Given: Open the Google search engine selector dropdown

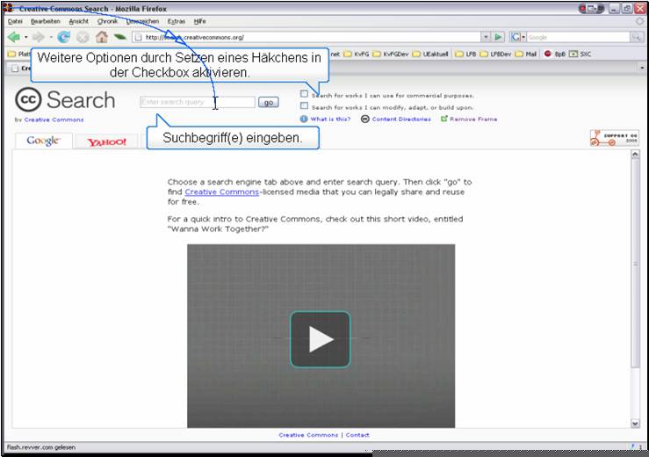Looking at the screenshot, I should [x=518, y=37].
